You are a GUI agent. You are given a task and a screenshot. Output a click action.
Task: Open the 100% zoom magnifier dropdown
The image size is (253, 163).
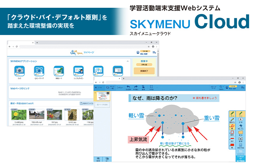[221, 88]
